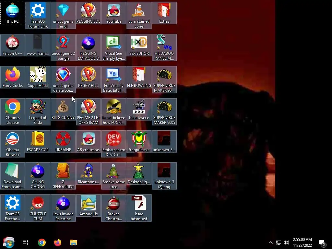
Task: Launch the PEGGY HILL shortcut
Action: click(88, 77)
